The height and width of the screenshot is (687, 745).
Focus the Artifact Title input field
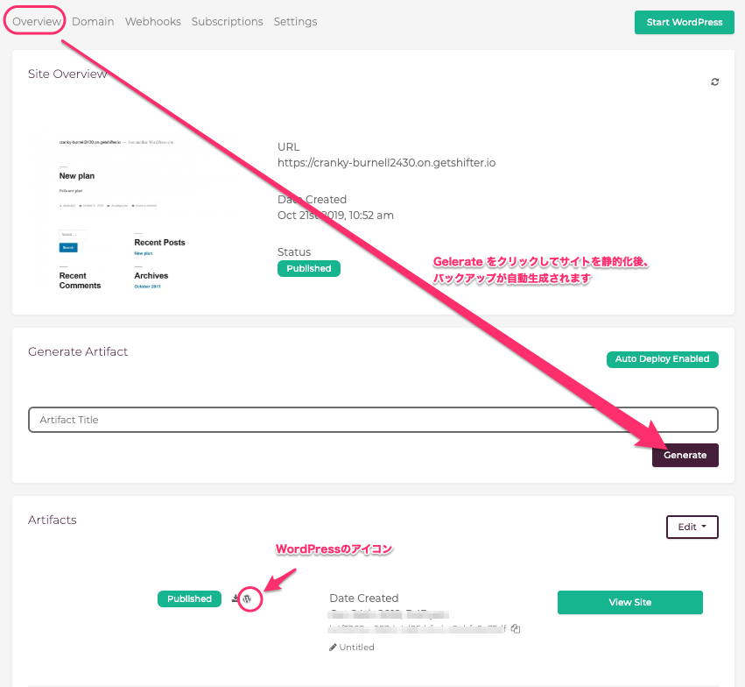[374, 420]
